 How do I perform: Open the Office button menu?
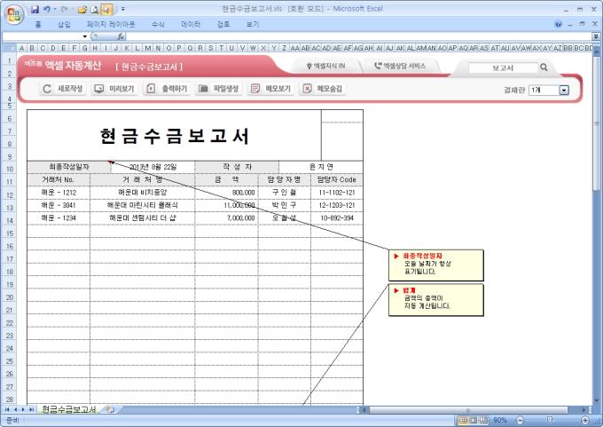(x=14, y=15)
